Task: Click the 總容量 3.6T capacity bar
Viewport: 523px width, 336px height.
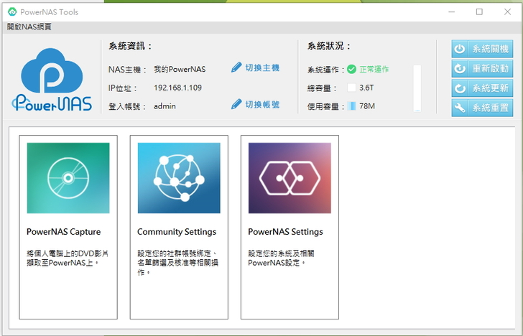Action: 351,88
